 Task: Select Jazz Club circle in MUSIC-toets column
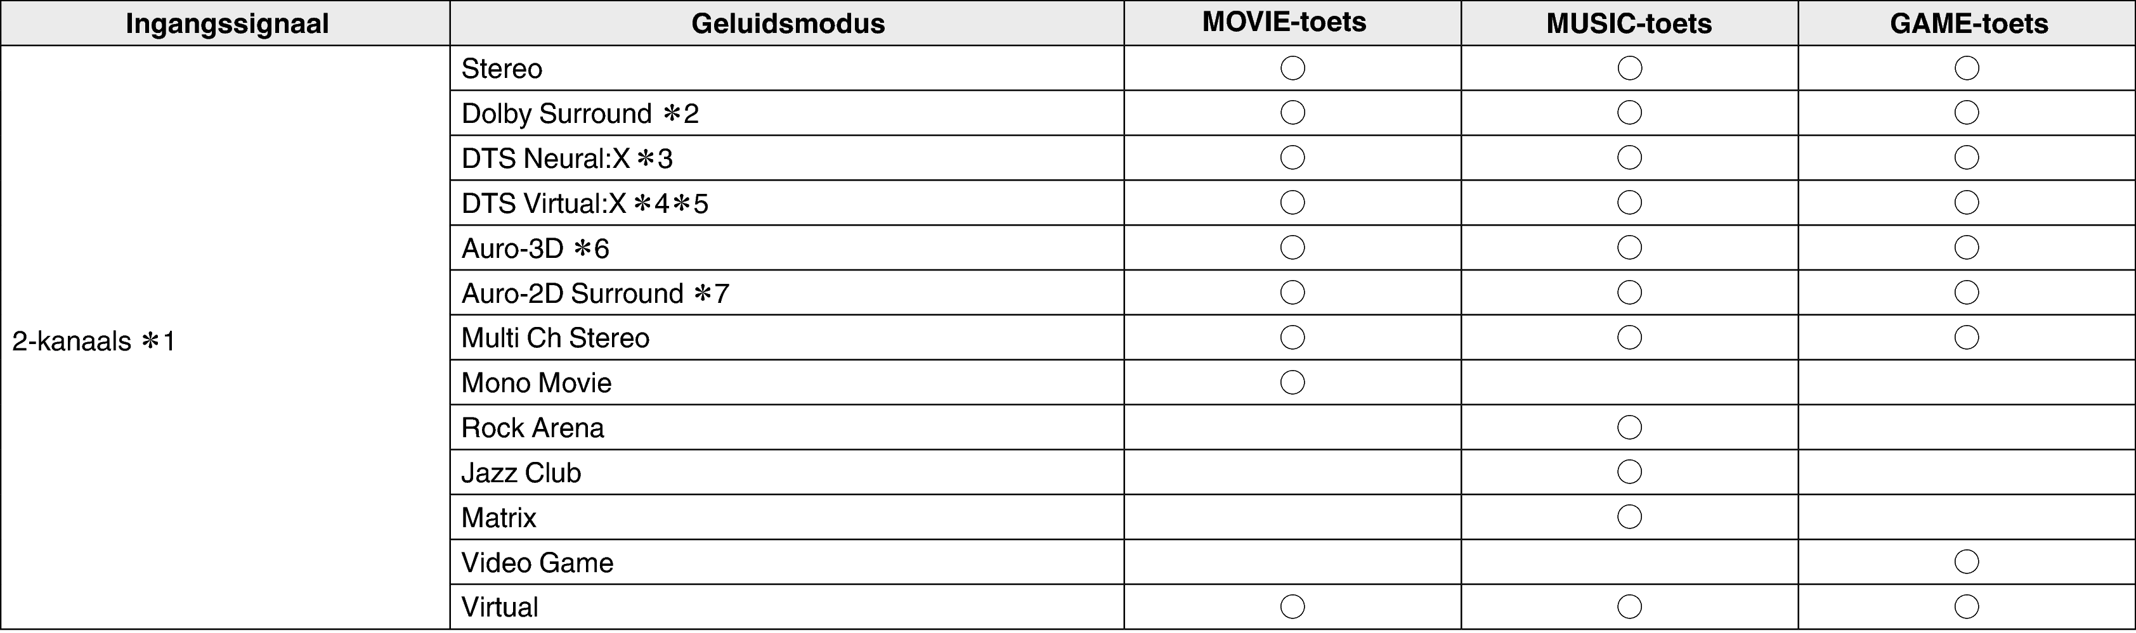(1629, 472)
